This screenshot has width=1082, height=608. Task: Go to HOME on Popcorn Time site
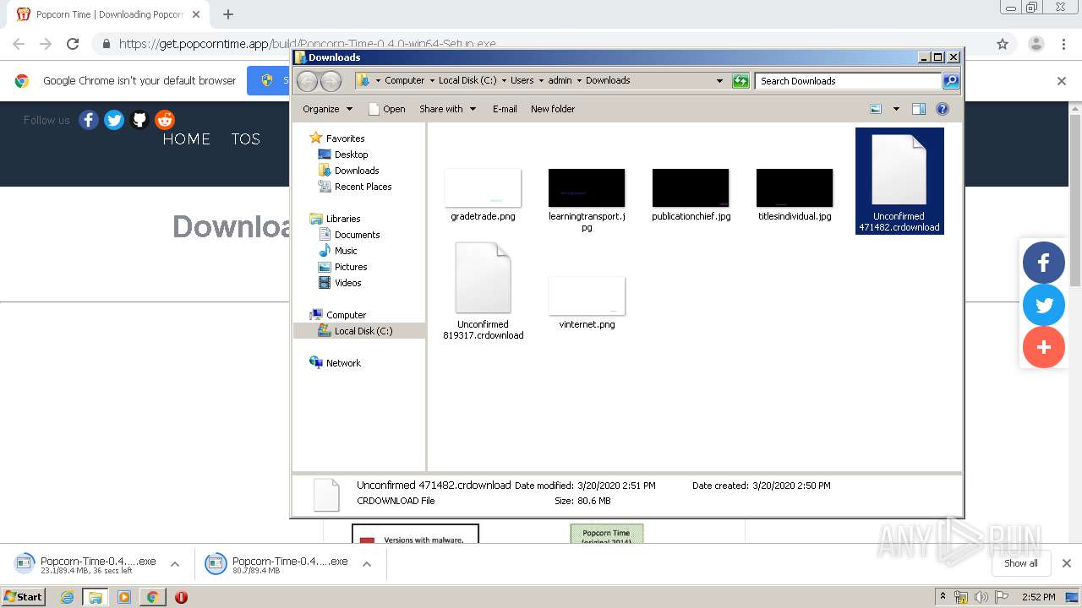click(x=187, y=139)
